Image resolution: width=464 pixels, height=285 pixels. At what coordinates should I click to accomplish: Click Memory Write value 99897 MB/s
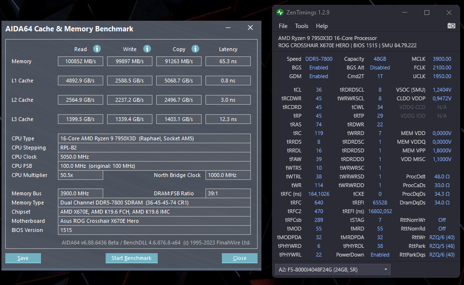(x=130, y=61)
